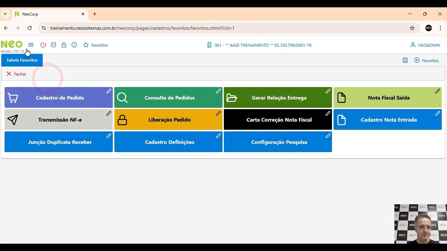Expand the tab search dropdown arrow
The height and width of the screenshot is (251, 447).
pos(5,14)
